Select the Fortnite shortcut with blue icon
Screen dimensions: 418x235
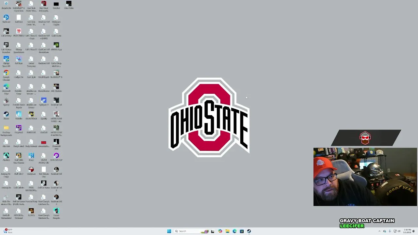[19, 115]
